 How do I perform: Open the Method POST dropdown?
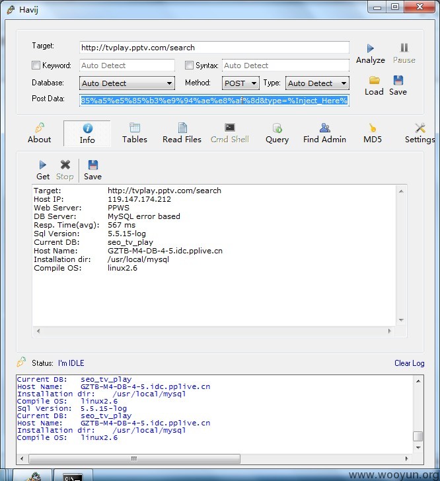(x=240, y=83)
